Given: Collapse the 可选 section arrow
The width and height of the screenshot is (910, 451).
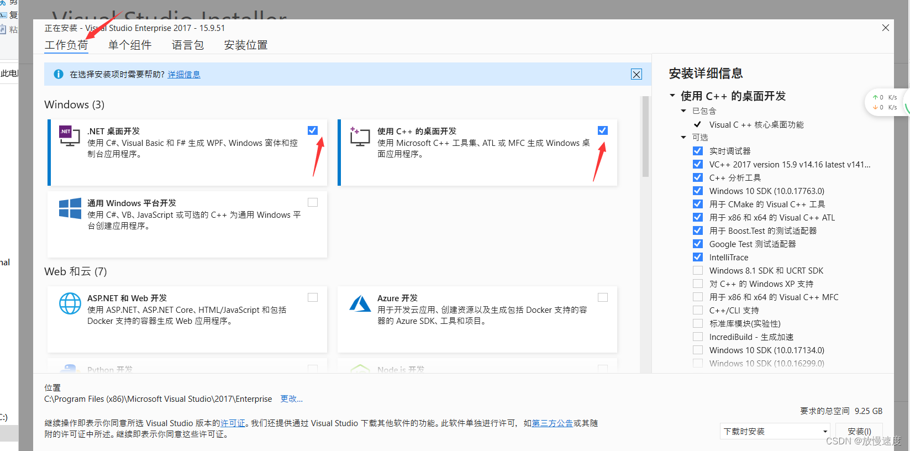Looking at the screenshot, I should [683, 137].
